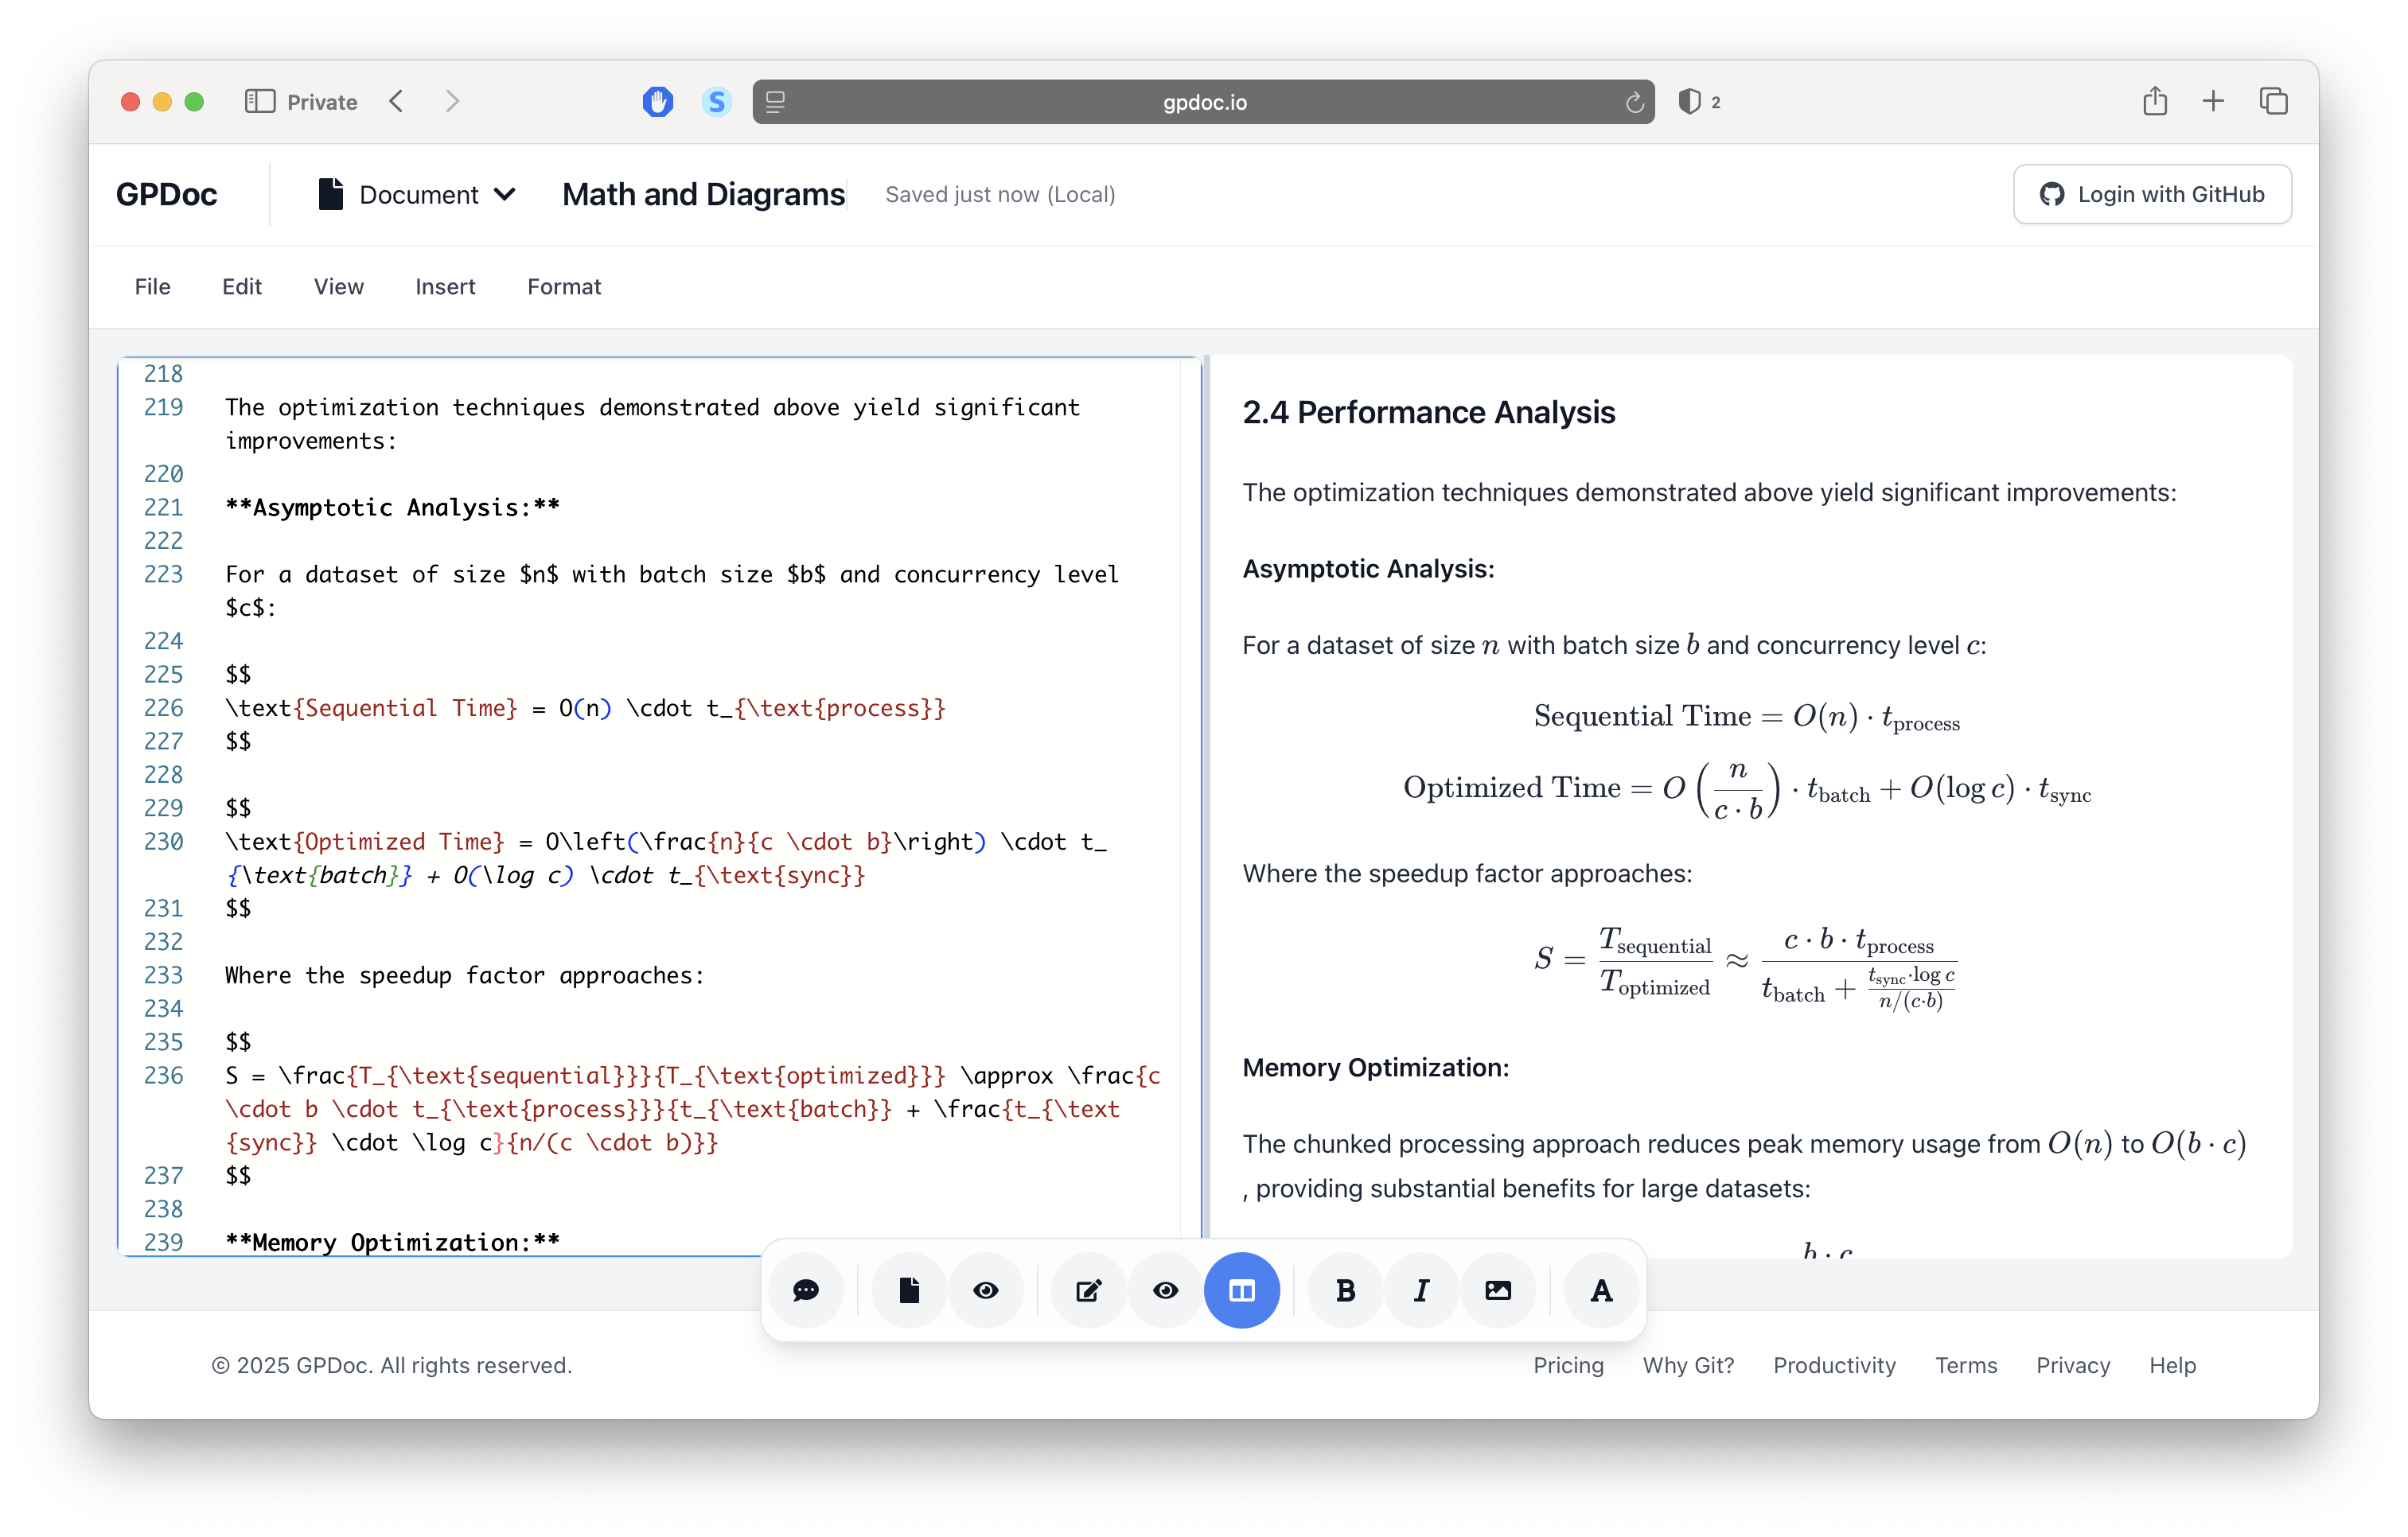The height and width of the screenshot is (1537, 2408).
Task: Click the document file icon in bottom toolbar
Action: [x=908, y=1290]
